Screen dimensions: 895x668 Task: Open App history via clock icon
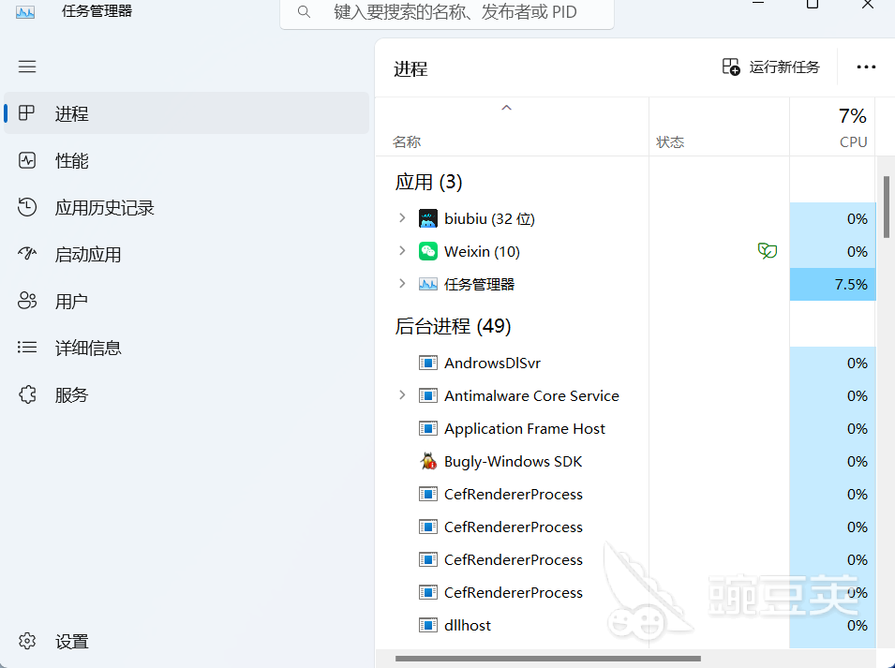27,207
